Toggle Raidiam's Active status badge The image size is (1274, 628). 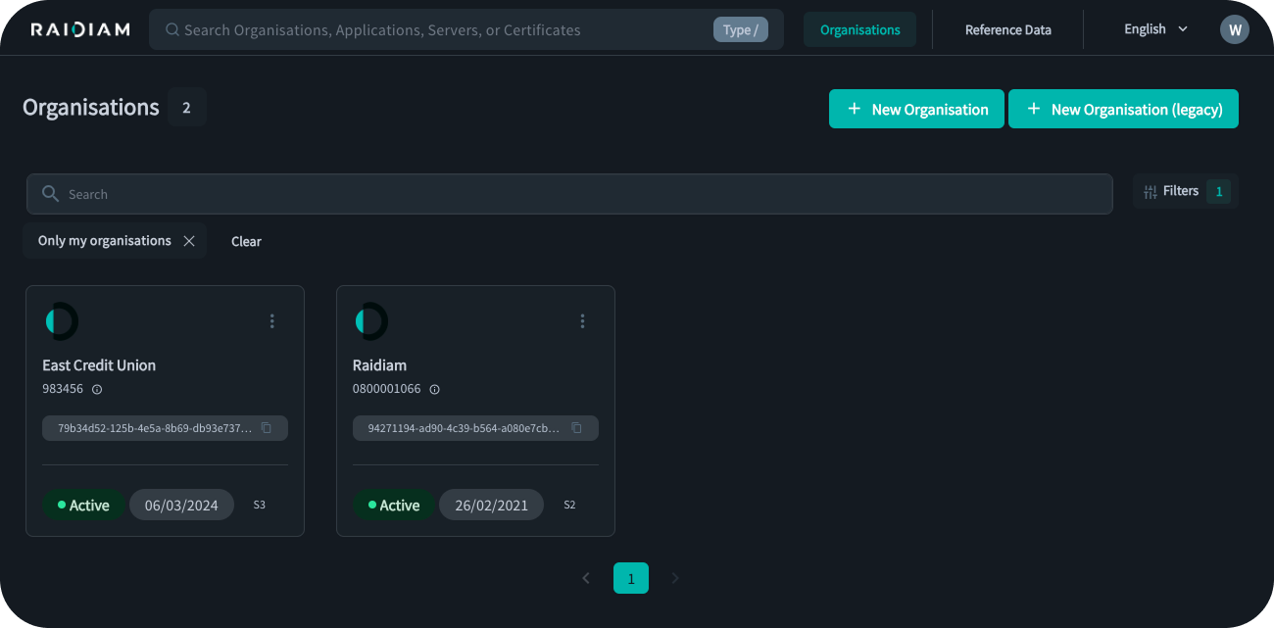point(393,505)
